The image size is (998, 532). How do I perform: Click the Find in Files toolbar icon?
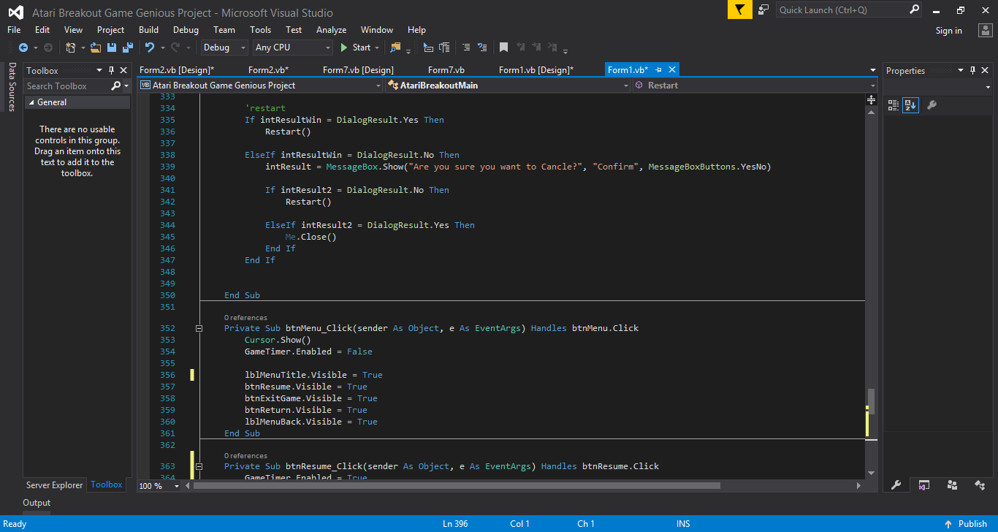(x=396, y=47)
